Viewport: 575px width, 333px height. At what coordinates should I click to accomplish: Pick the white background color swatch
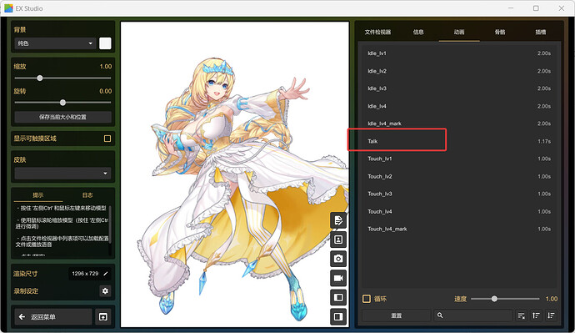105,43
